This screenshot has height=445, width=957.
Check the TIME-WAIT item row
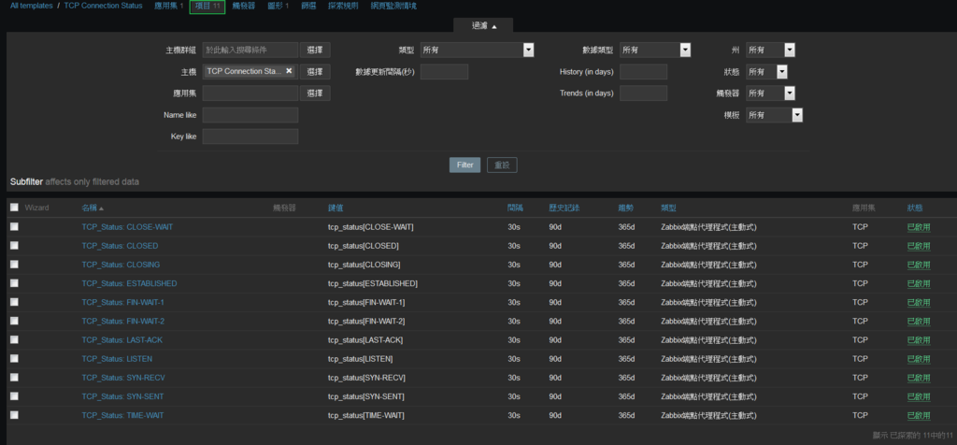pyautogui.click(x=14, y=415)
